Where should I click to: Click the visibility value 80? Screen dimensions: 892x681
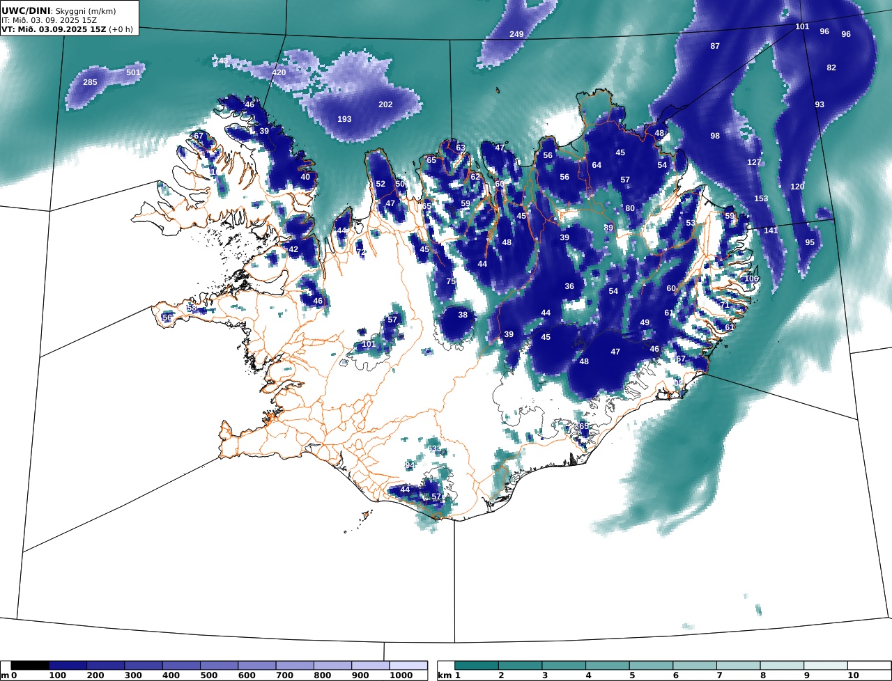click(x=630, y=208)
